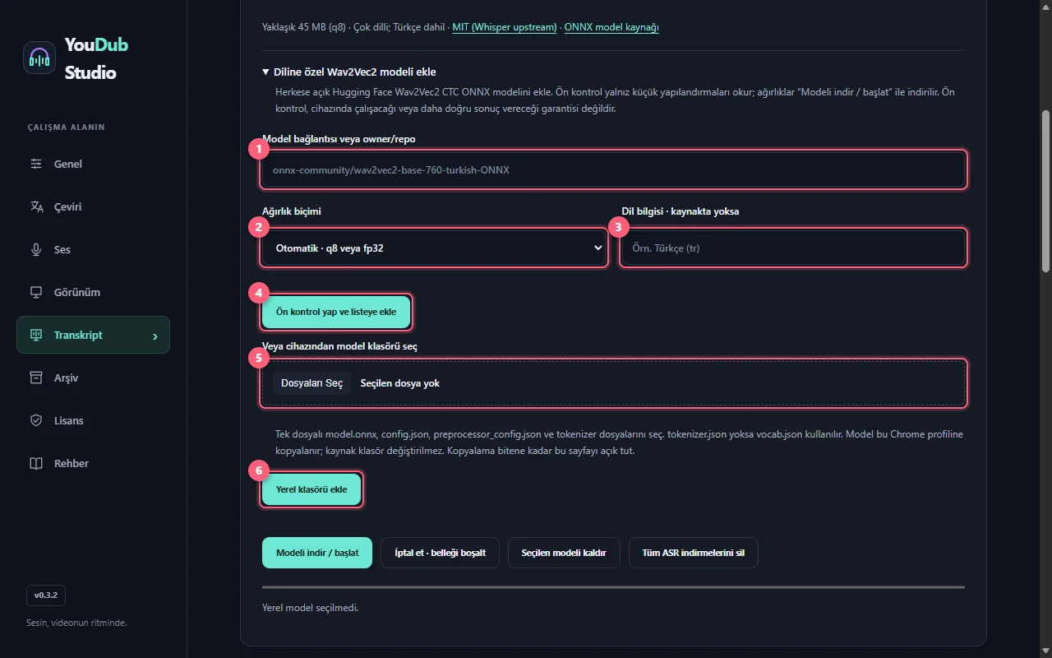This screenshot has height=658, width=1052.
Task: Click the Görünüm label in sidebar
Action: pyautogui.click(x=77, y=292)
